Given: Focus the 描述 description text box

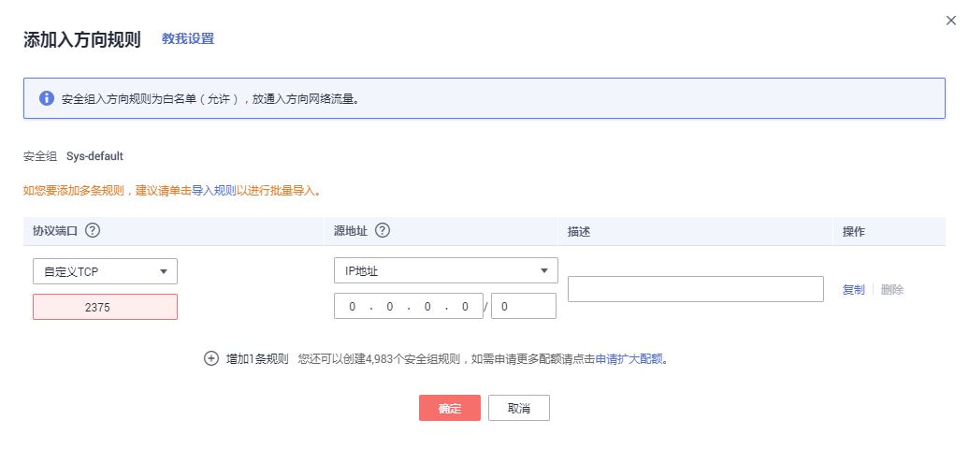Looking at the screenshot, I should (x=695, y=289).
